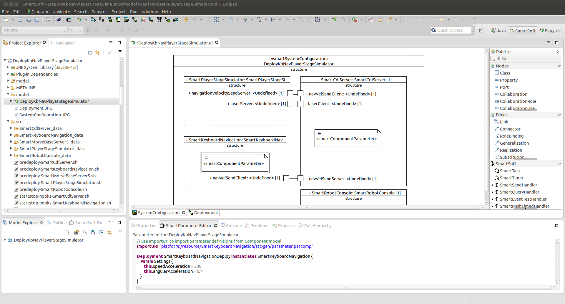Select the Generalization edge tool in palette

point(511,143)
